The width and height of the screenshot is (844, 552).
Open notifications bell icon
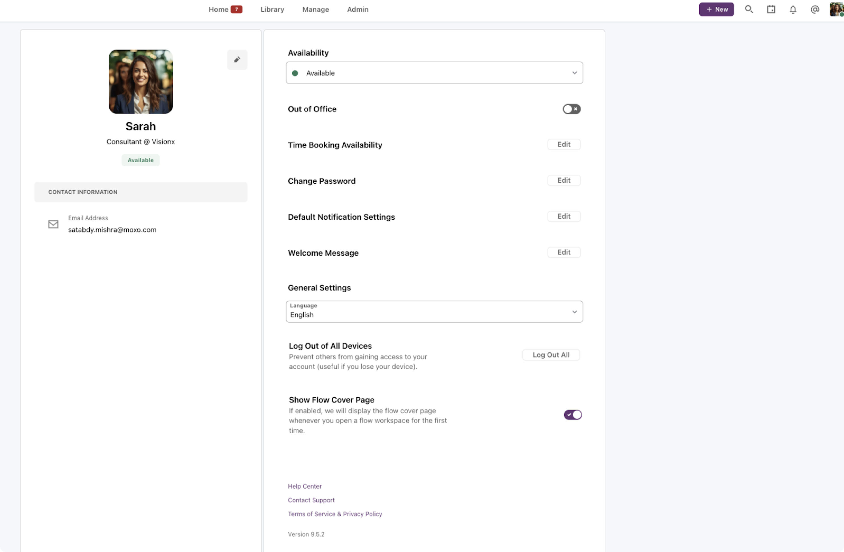tap(793, 9)
